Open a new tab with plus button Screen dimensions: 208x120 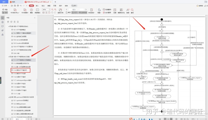[55, 2]
